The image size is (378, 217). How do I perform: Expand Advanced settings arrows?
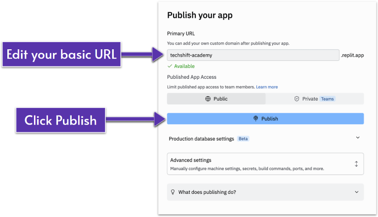tap(356, 164)
